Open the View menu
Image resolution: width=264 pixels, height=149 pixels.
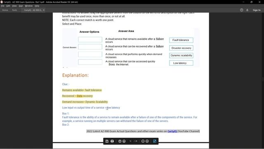pyautogui.click(x=14, y=6)
